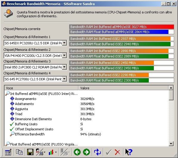
Task: Select the 94% (stimato) value
Action: tap(90, 134)
